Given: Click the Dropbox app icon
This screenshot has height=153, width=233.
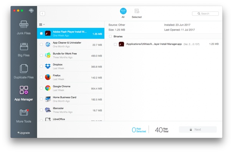Looking at the screenshot, I should click(x=48, y=66).
